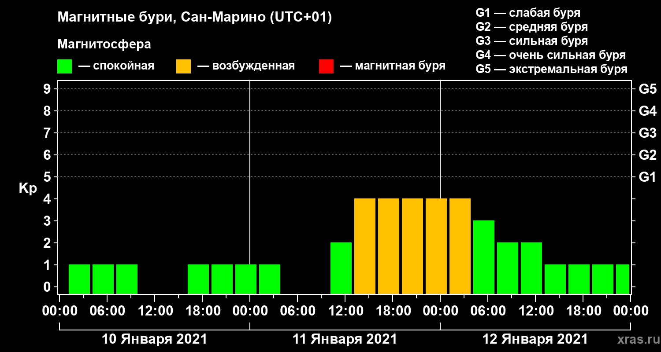Click the G5 label on the right axis

coord(647,89)
